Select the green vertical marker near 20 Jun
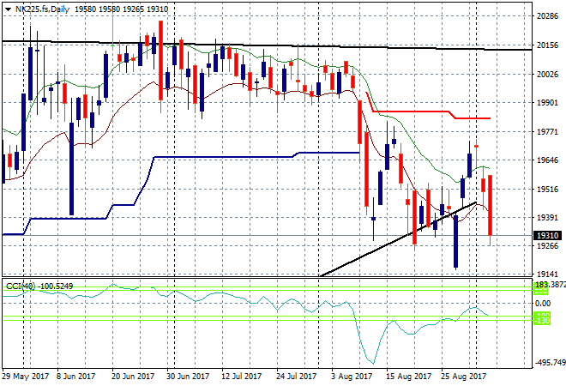The height and width of the screenshot is (386, 566). click(x=112, y=33)
